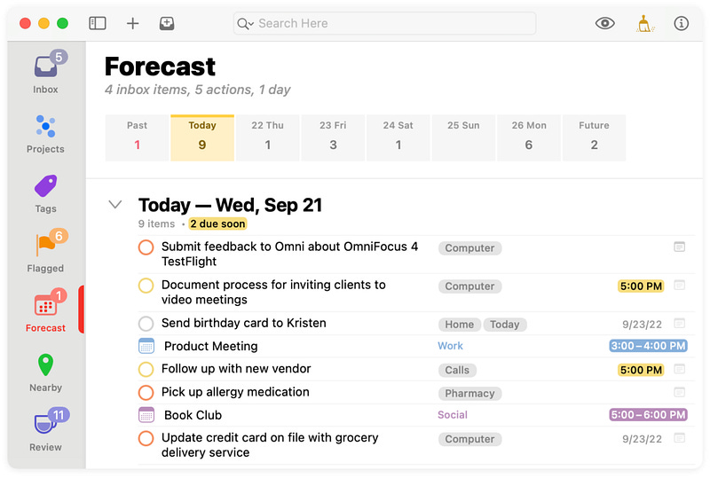The height and width of the screenshot is (478, 710).
Task: Check off Send birthday card to Kristen
Action: (x=146, y=324)
